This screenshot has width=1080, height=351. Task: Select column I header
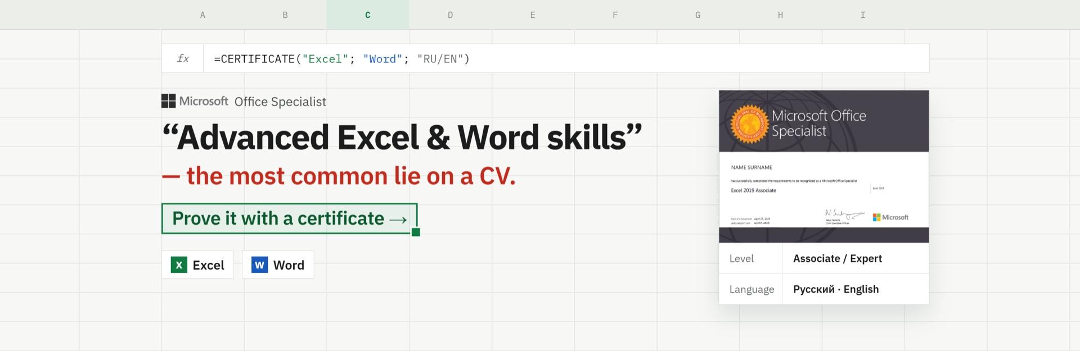863,15
